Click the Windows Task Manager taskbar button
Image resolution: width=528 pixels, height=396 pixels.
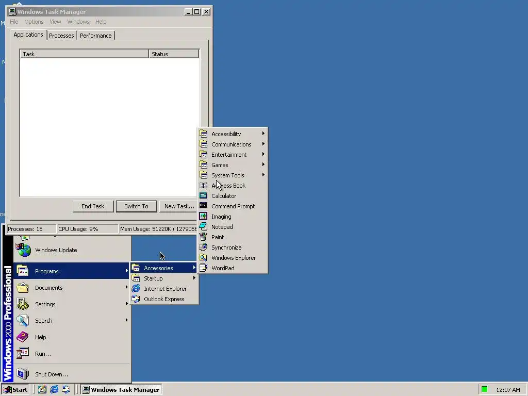(122, 390)
